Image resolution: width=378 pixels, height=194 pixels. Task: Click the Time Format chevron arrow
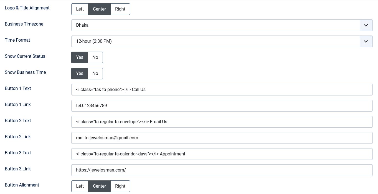(x=366, y=41)
